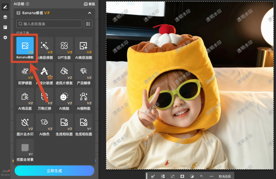Click the 立即生成 generate button
The height and width of the screenshot is (179, 276).
tap(54, 171)
